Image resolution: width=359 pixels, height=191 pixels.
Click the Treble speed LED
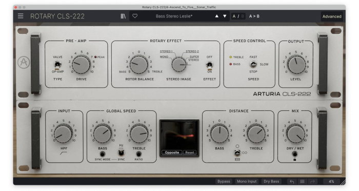(x=231, y=57)
